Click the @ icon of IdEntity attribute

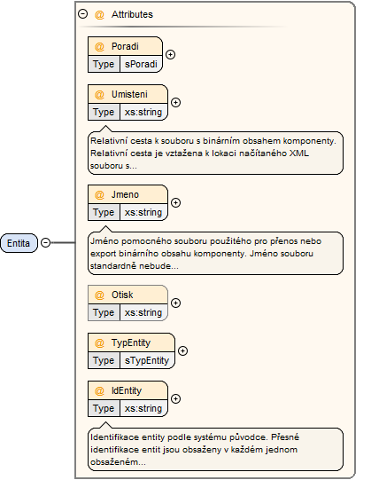tap(100, 391)
